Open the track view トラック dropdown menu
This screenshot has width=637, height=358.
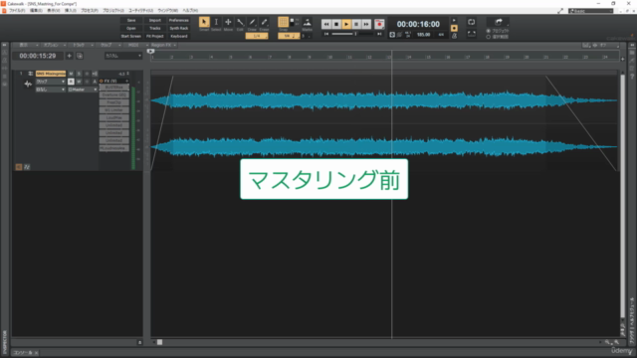pyautogui.click(x=82, y=45)
